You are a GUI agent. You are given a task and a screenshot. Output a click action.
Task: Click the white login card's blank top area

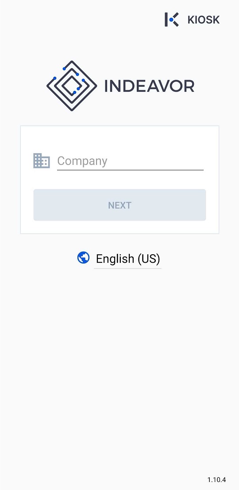tap(119, 137)
